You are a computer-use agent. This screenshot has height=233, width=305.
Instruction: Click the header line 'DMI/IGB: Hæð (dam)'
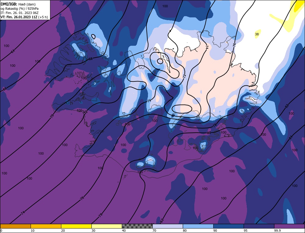click(x=18, y=4)
